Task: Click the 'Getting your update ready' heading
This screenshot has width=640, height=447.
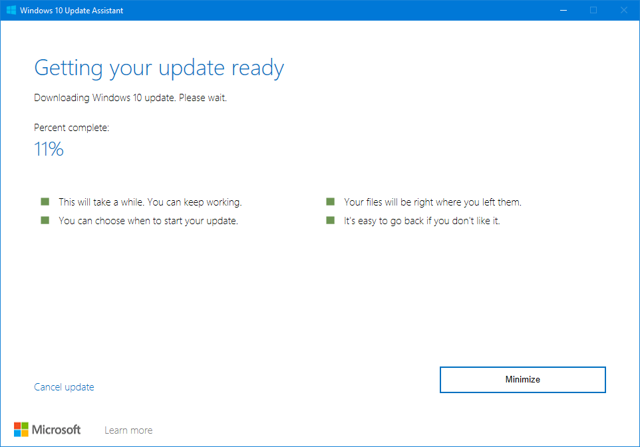Action: [158, 68]
